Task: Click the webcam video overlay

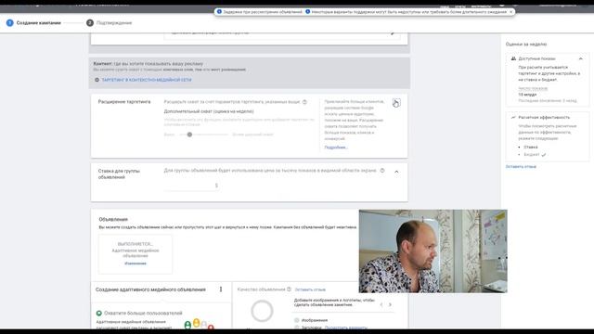Action: pos(433,251)
